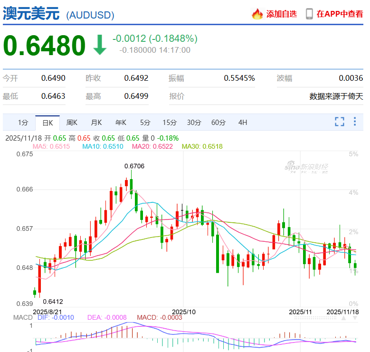Toggle fullscreen chart view icon
This screenshot has height=352, width=370.
339,122
